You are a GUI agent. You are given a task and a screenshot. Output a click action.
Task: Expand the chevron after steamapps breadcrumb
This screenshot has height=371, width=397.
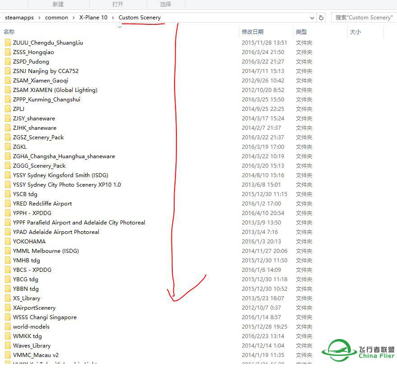pyautogui.click(x=40, y=18)
